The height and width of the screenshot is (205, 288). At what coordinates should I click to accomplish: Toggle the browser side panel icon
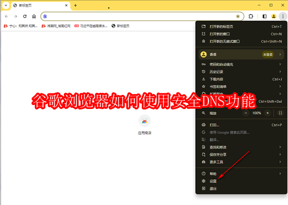[x=264, y=17]
